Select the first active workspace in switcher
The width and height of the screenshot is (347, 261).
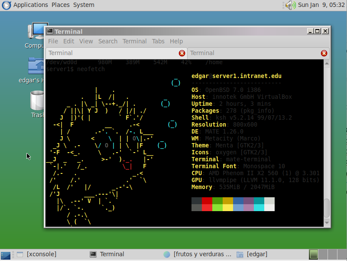coord(314,254)
